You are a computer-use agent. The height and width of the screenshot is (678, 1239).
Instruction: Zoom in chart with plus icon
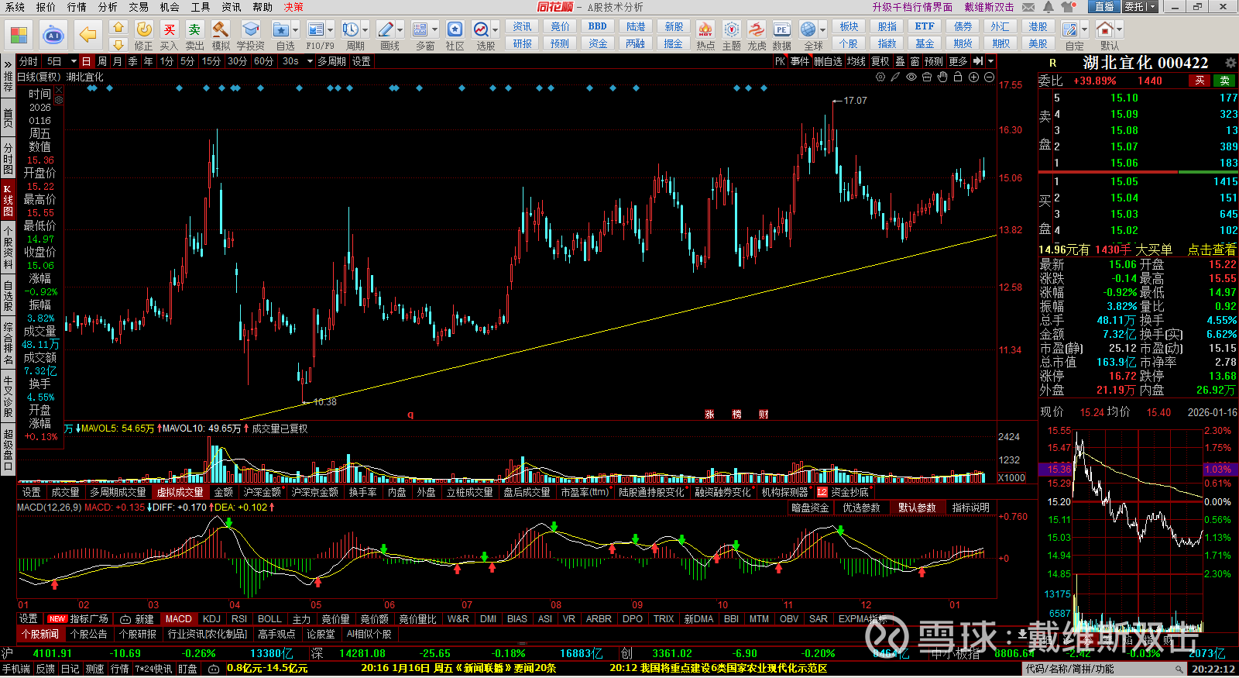click(973, 77)
